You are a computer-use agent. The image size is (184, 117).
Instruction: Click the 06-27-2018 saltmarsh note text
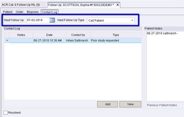pos(162,33)
